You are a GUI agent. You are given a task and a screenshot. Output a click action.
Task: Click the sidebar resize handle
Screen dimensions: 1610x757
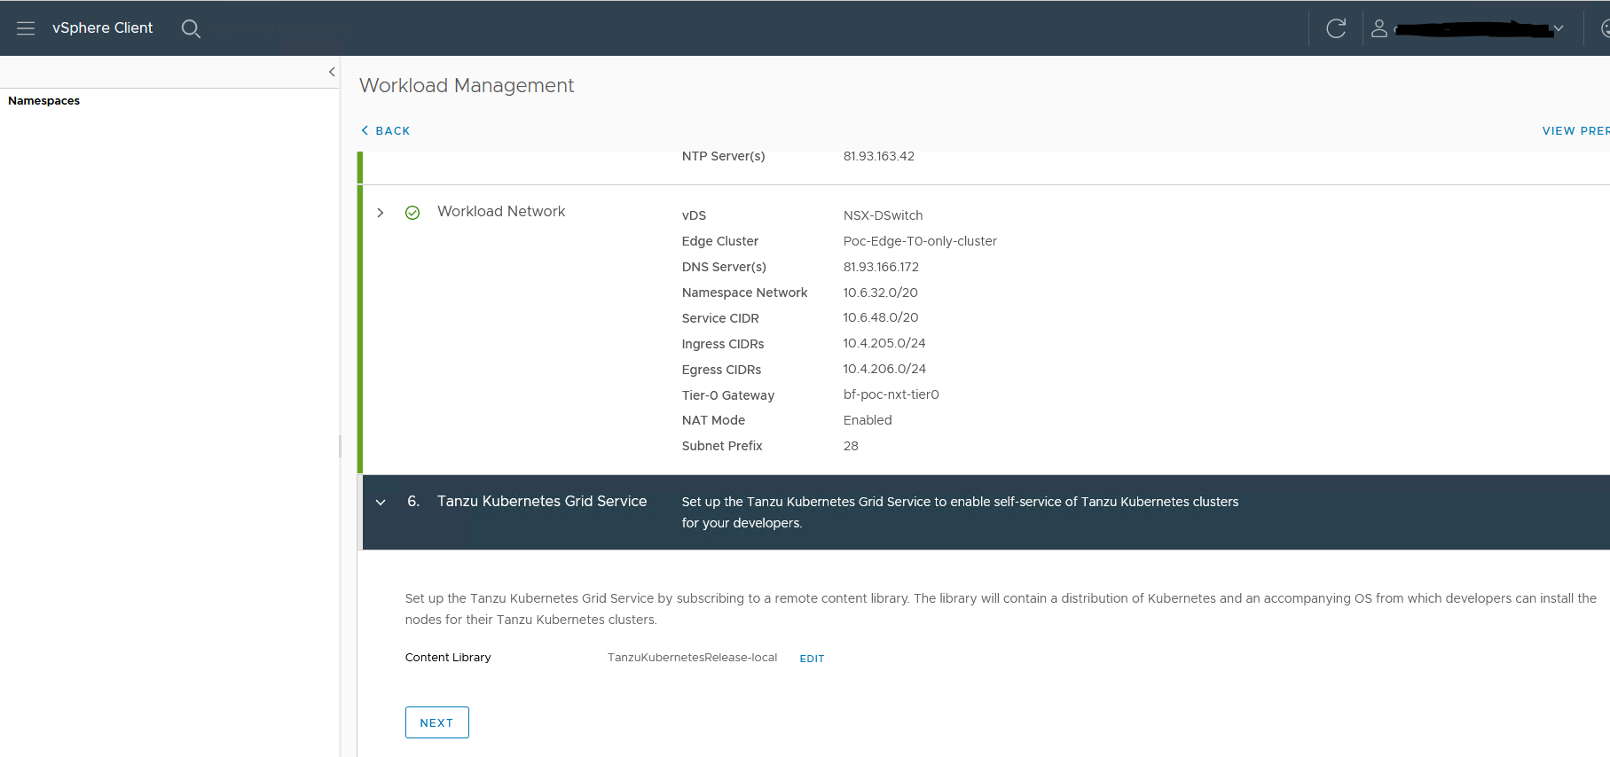[x=340, y=446]
